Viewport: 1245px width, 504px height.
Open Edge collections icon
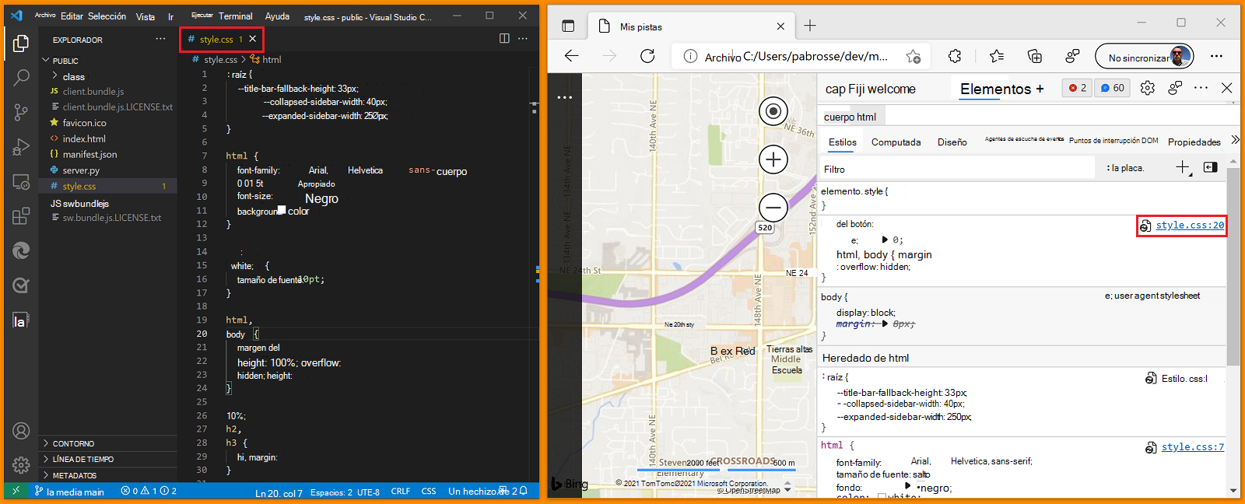[x=1035, y=56]
